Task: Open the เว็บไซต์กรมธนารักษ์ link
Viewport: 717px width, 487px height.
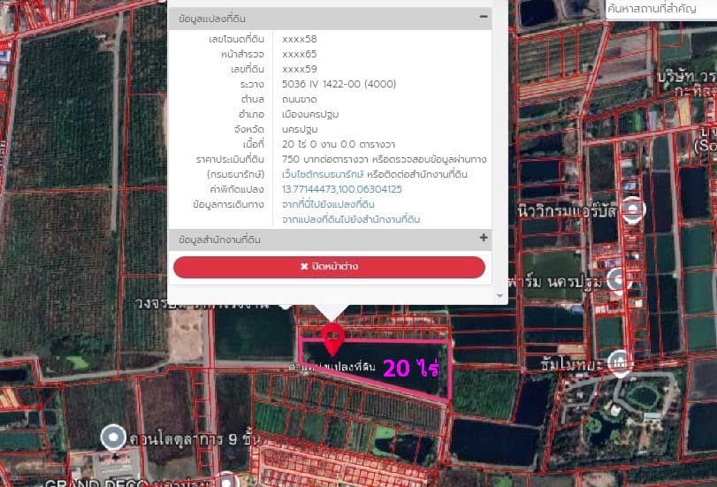Action: 323,175
